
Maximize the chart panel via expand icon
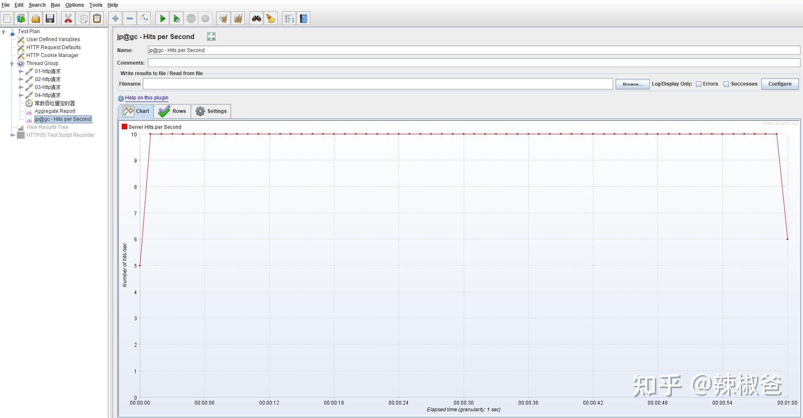point(211,37)
